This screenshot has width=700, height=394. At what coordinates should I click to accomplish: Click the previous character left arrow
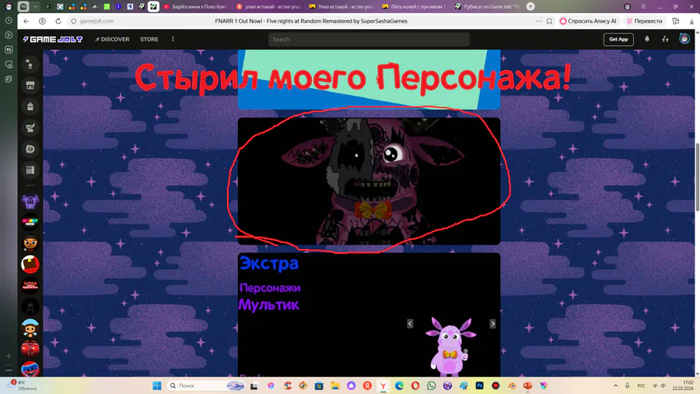coord(410,324)
